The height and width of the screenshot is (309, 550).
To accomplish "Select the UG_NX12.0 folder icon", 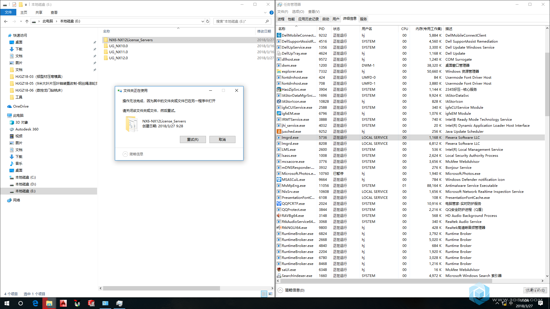I will tap(106, 58).
